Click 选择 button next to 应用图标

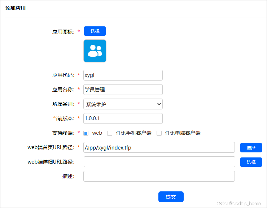(x=95, y=31)
